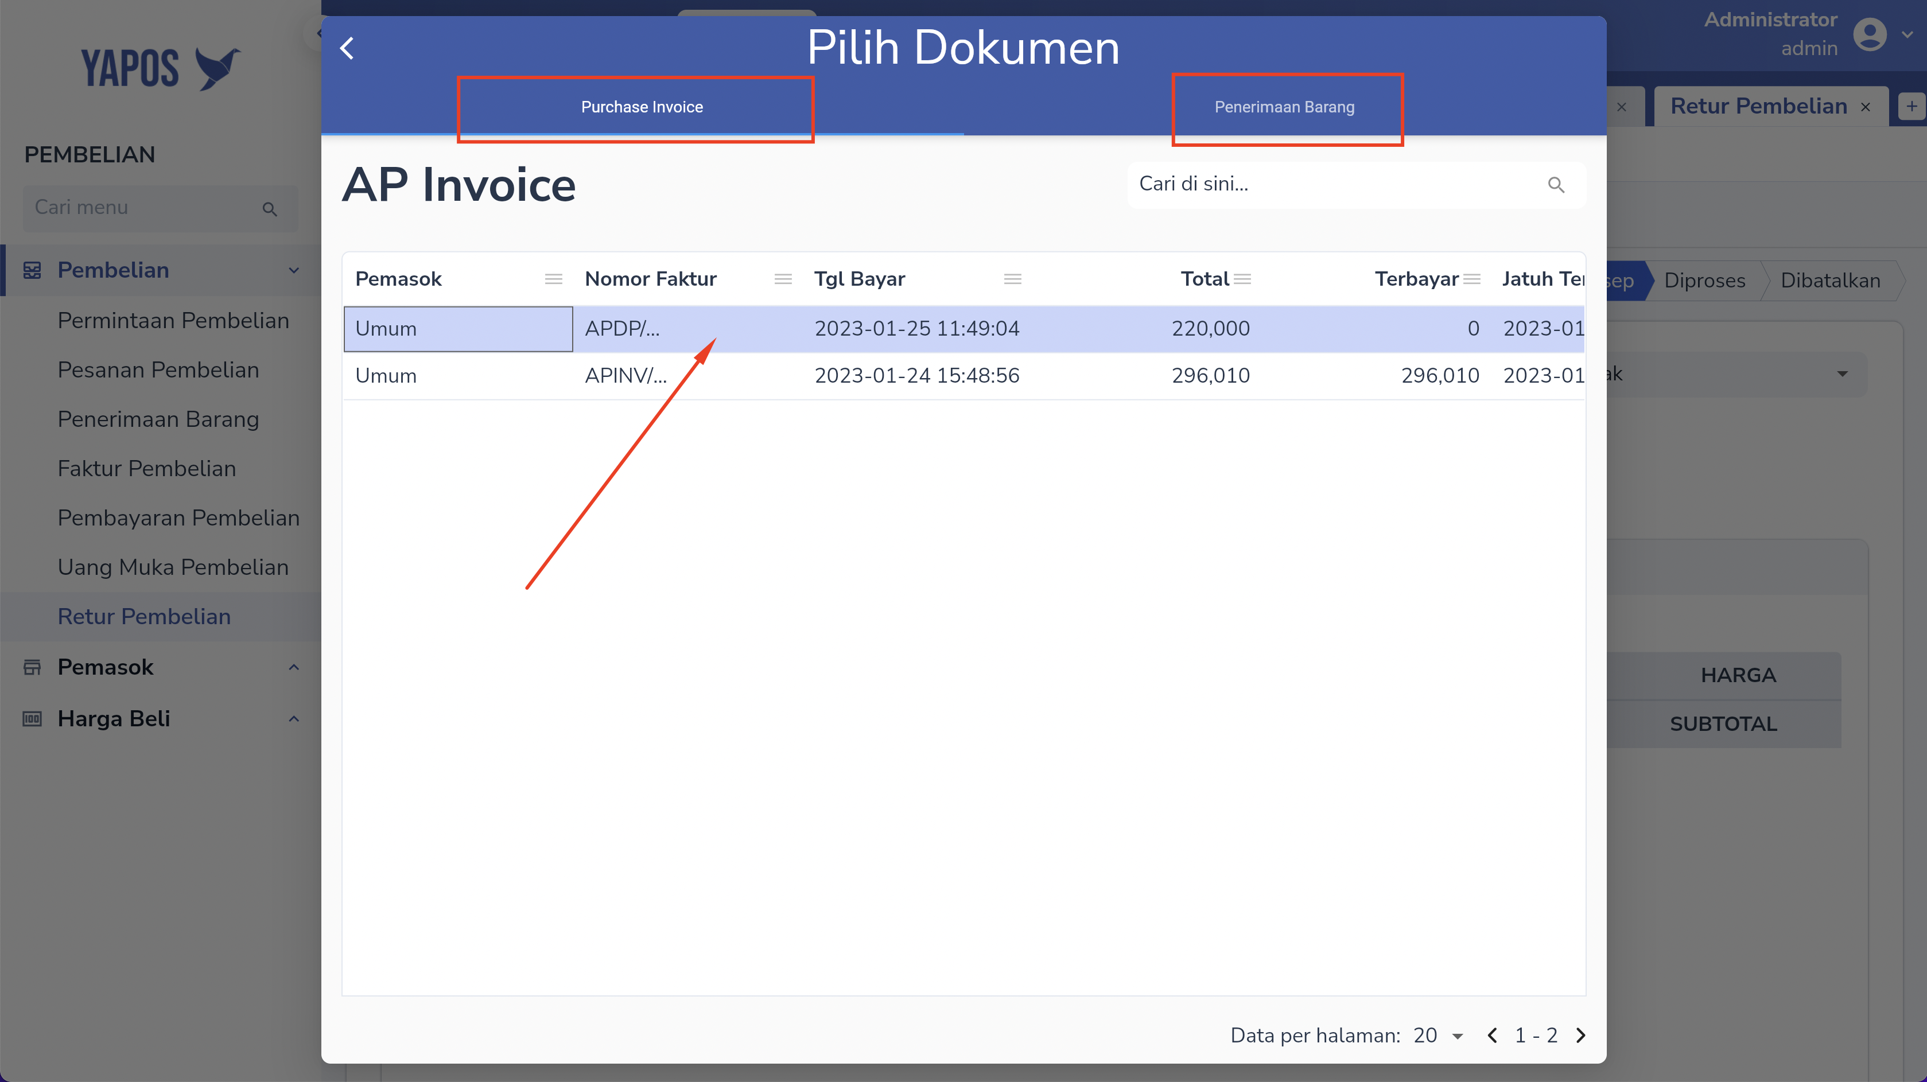Go to previous page of results

tap(1493, 1036)
